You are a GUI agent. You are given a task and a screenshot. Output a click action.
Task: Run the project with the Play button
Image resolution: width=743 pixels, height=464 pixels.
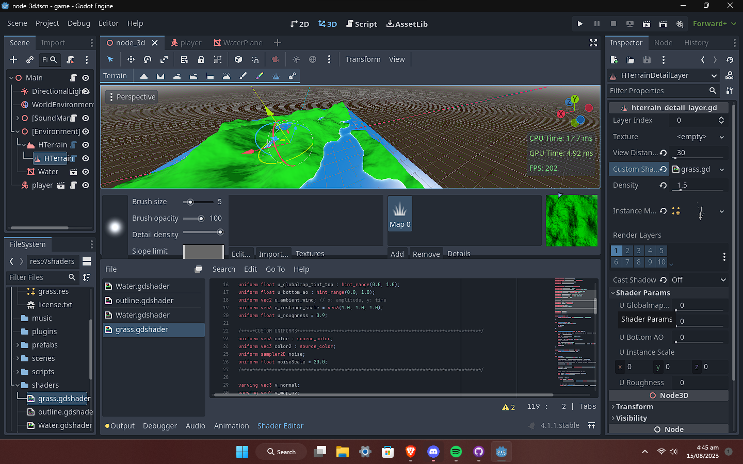coord(580,24)
